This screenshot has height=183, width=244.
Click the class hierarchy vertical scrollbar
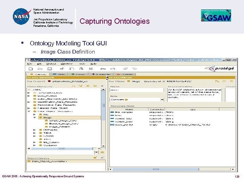tap(103, 118)
